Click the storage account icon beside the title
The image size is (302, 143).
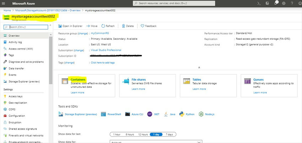(6, 17)
